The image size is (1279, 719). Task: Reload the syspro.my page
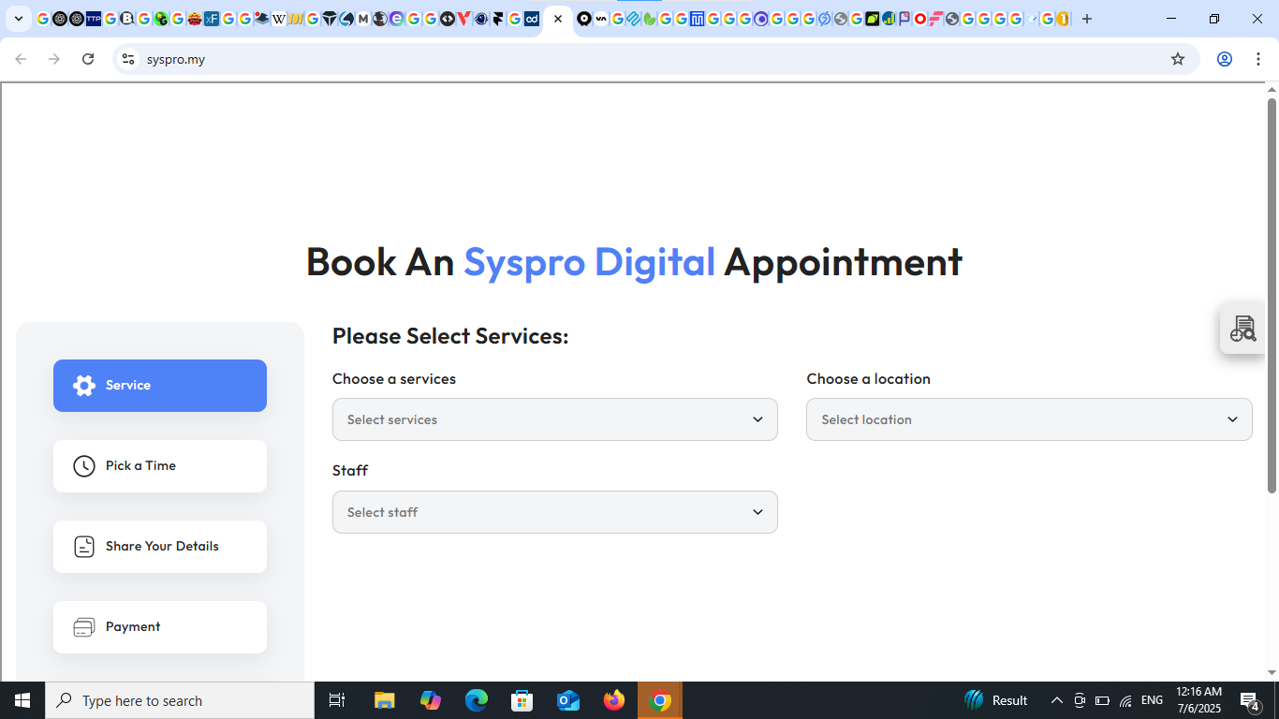(88, 59)
